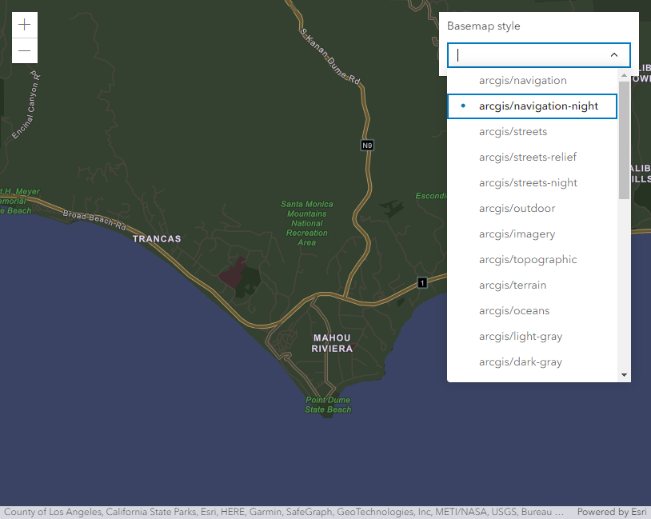
Task: Select arcgis/topographic from dropdown
Action: pos(528,260)
